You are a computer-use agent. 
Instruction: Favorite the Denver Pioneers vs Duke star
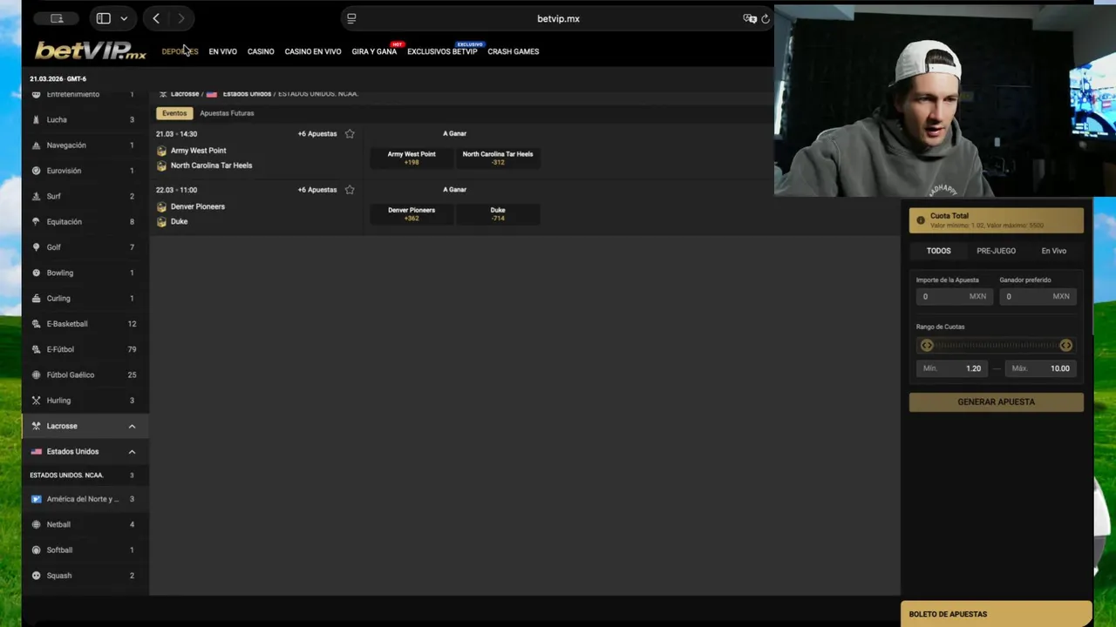point(350,190)
